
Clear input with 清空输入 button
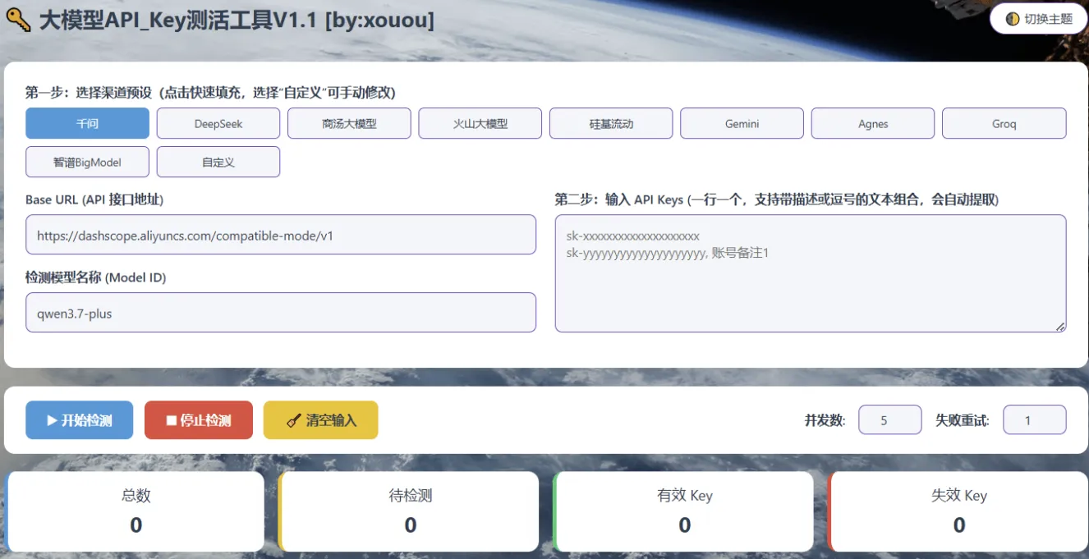click(x=321, y=420)
